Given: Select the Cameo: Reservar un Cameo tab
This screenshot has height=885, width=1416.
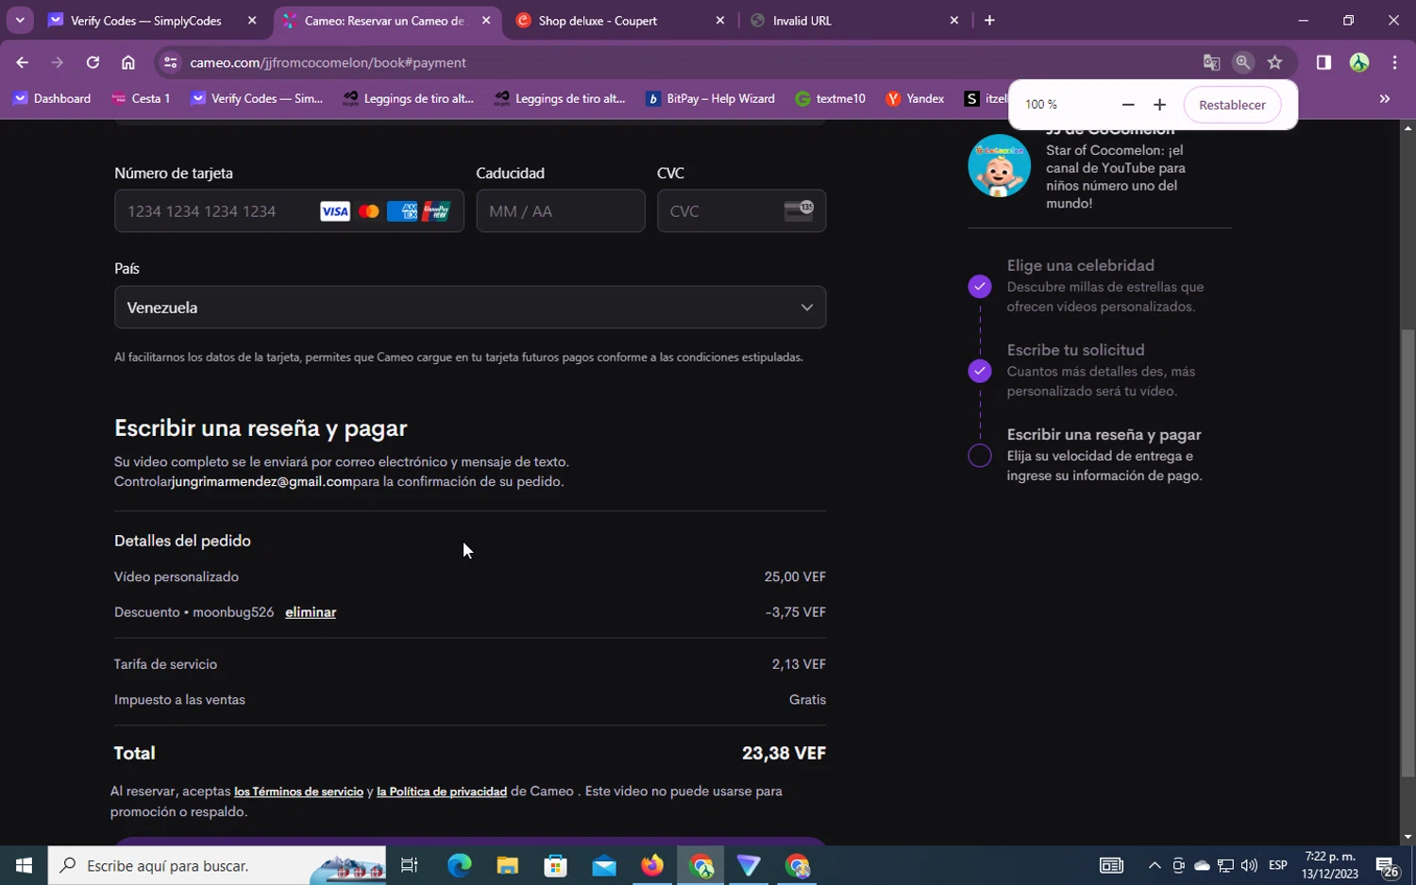Looking at the screenshot, I should (387, 20).
